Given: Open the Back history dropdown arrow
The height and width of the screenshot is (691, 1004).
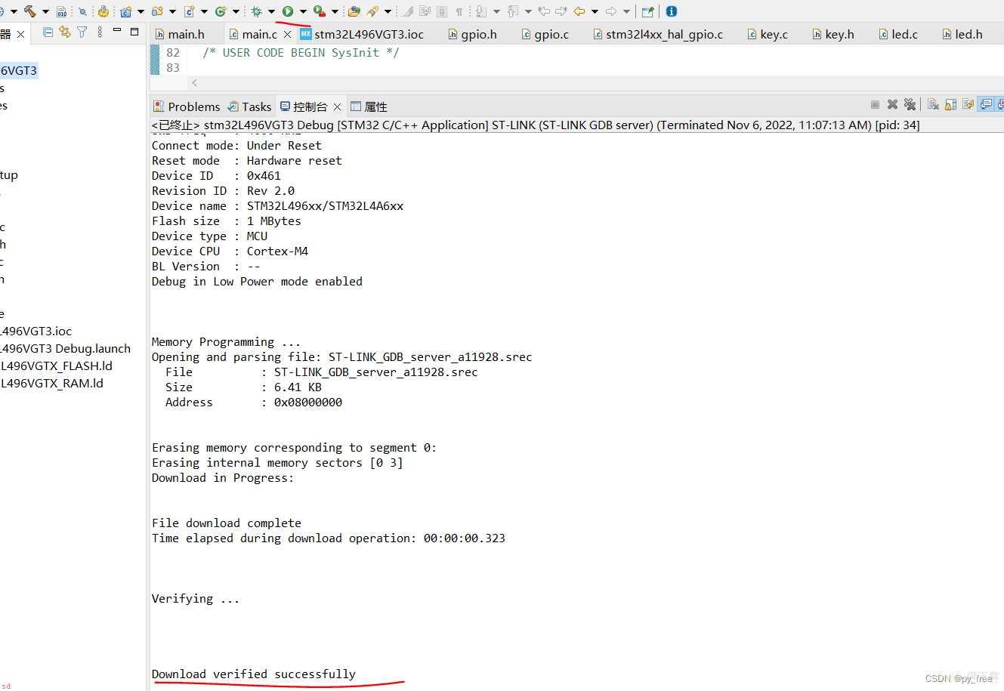Looking at the screenshot, I should click(595, 12).
